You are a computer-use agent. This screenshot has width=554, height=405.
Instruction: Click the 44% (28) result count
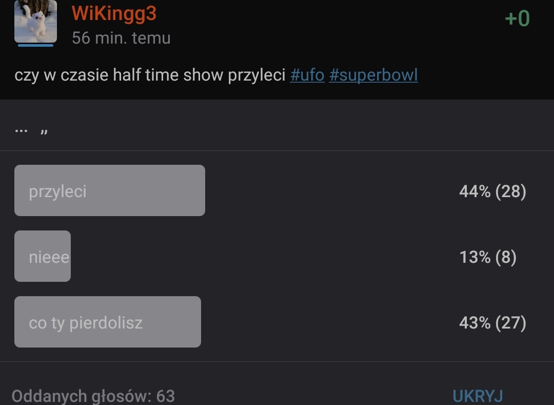(492, 191)
